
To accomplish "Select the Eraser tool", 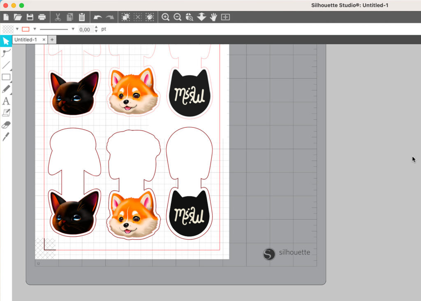I will pyautogui.click(x=6, y=125).
